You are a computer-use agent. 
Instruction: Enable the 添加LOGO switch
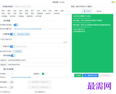point(11,87)
